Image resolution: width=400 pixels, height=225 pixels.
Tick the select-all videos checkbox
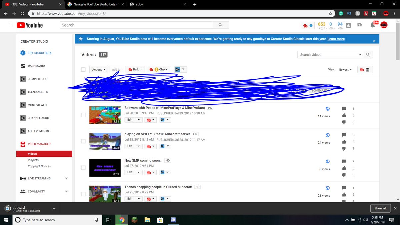click(x=83, y=70)
